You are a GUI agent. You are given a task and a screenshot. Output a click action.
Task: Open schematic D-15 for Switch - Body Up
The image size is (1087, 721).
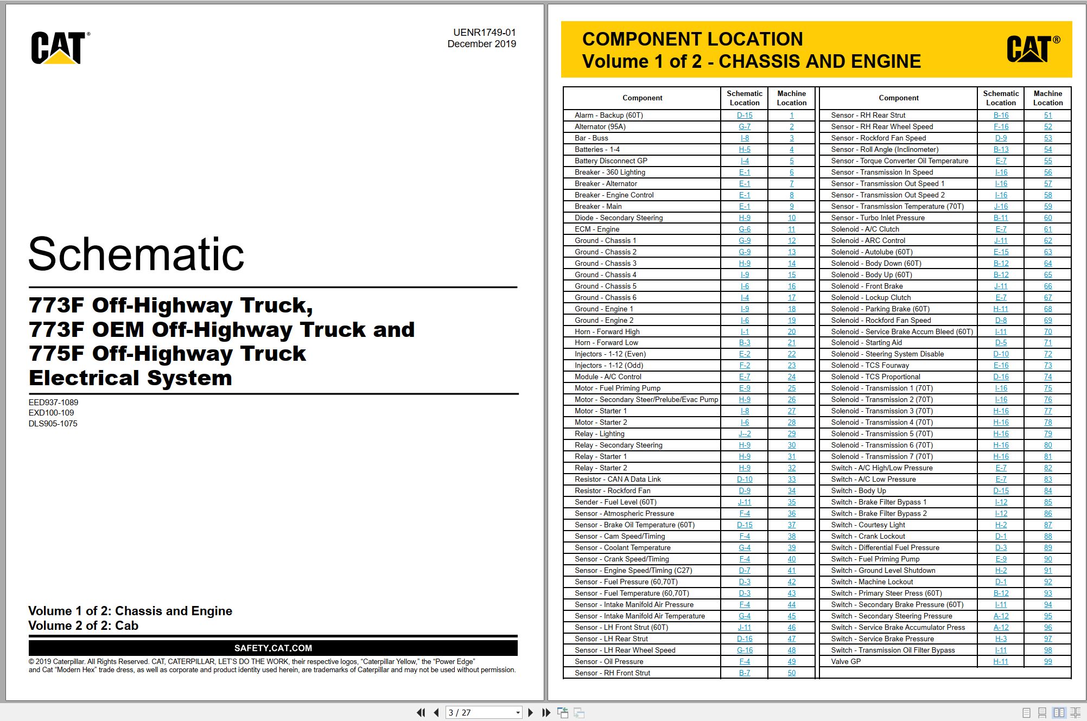tap(1001, 491)
